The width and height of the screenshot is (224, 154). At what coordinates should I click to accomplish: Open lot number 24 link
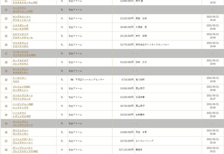6,27
